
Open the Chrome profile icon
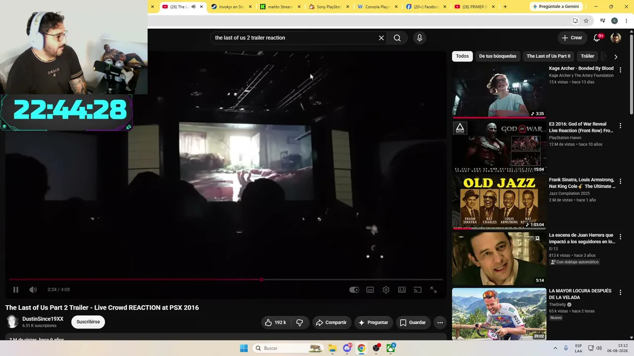pos(614,21)
